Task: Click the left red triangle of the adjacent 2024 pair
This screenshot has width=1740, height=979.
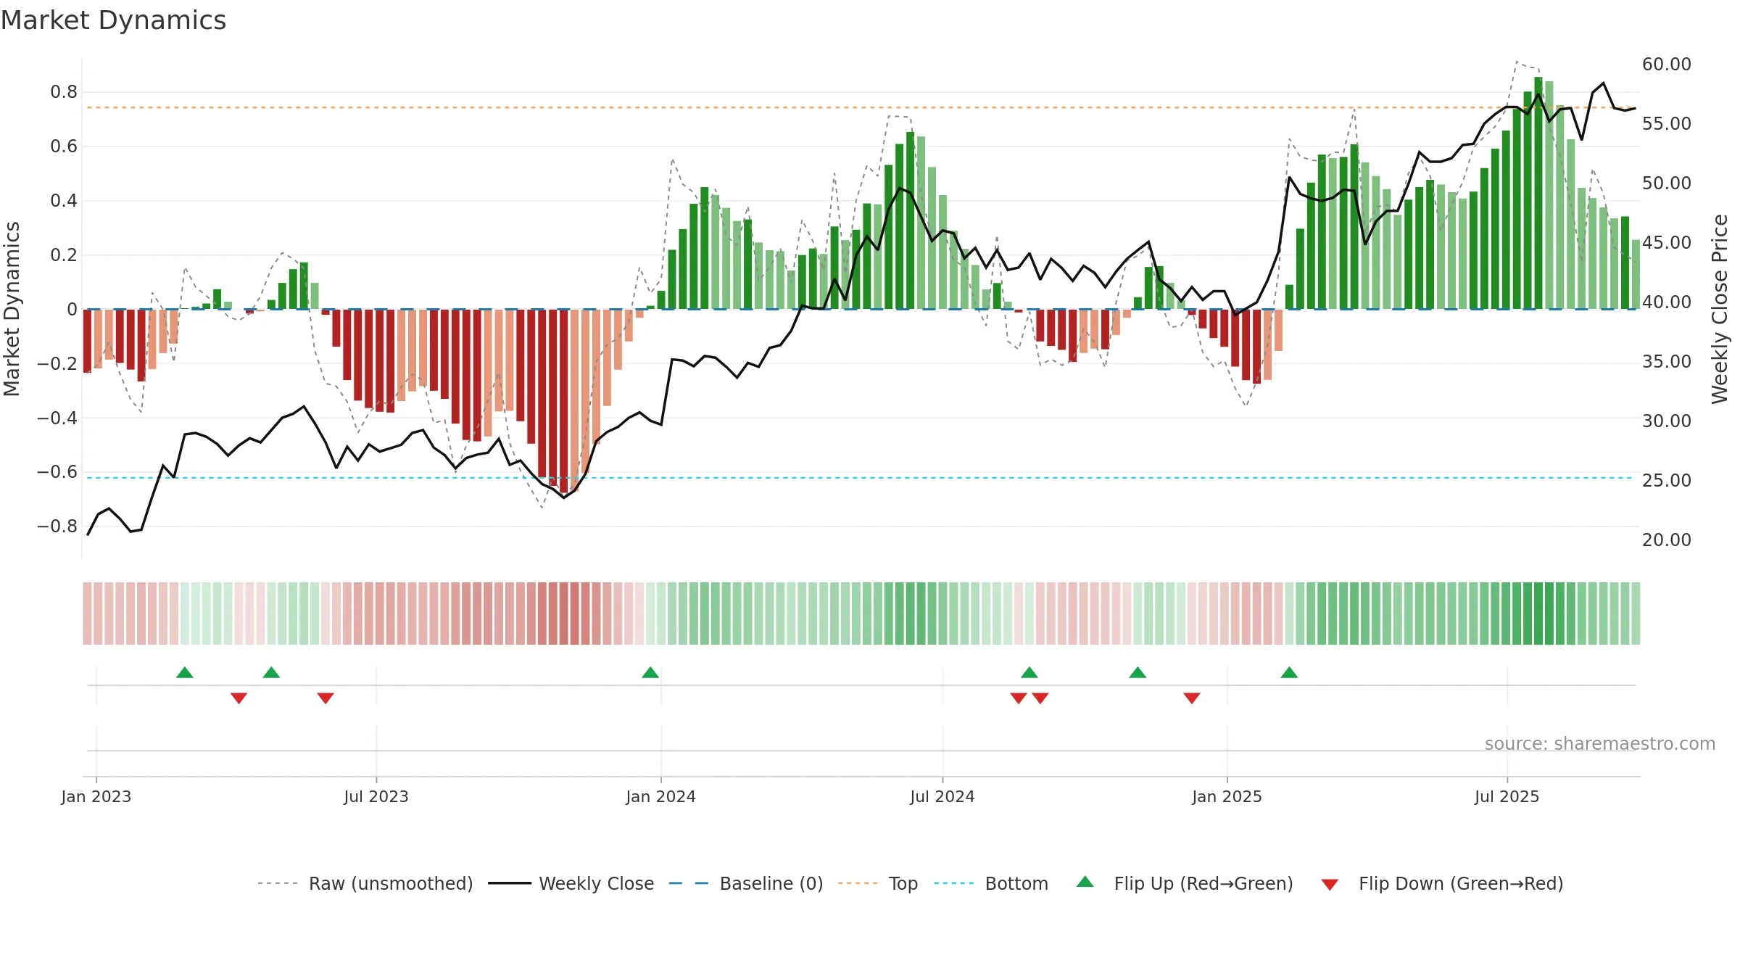Action: coord(1019,698)
